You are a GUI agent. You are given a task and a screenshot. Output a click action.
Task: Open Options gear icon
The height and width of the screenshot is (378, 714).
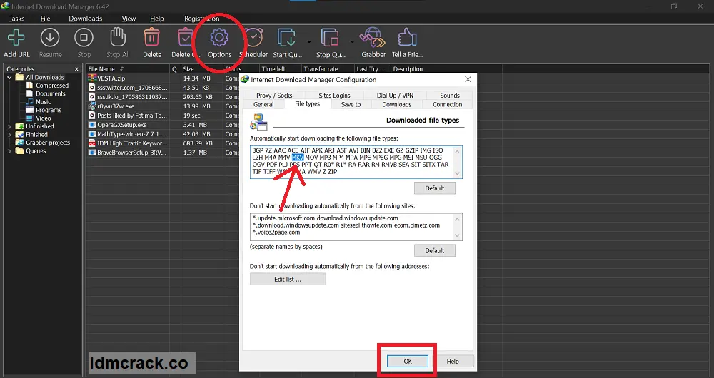(219, 38)
